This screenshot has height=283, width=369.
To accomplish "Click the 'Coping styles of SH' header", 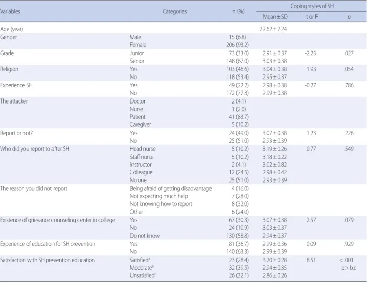I will [312, 6].
